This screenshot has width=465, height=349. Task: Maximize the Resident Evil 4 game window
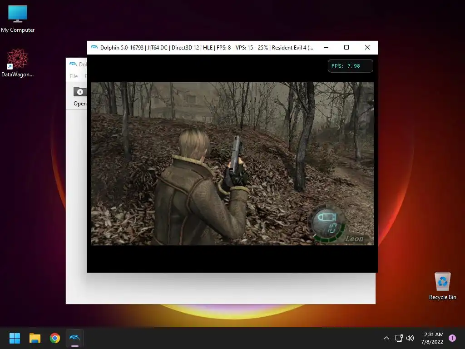346,47
